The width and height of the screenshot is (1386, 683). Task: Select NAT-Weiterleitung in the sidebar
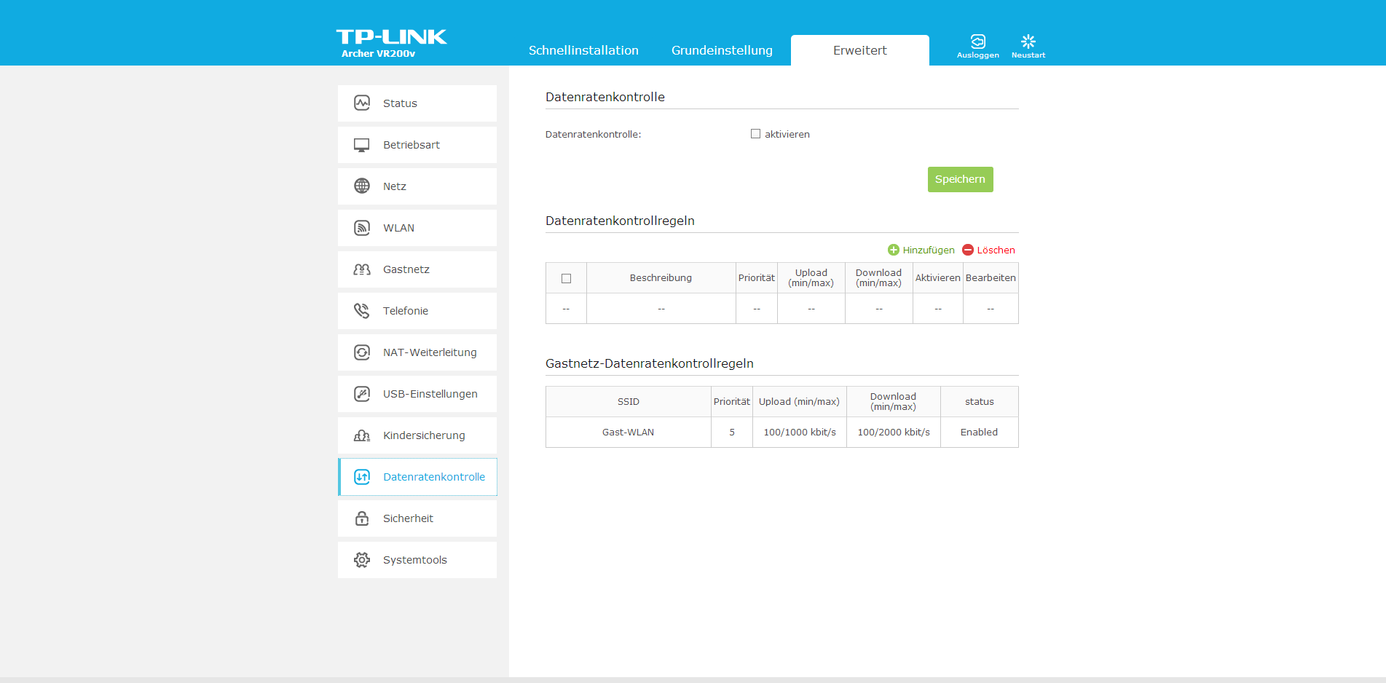coord(429,352)
